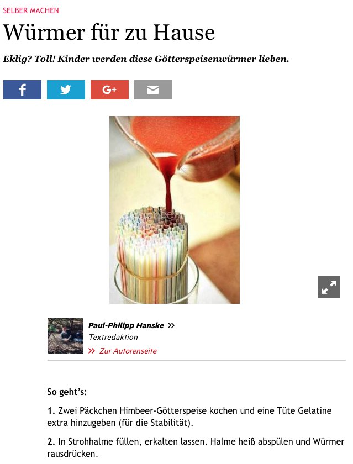353x464 pixels.
Task: Enlarge the image with the fullscreen arrows icon
Action: pyautogui.click(x=329, y=287)
